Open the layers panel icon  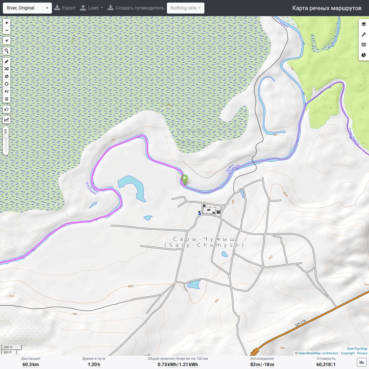tap(364, 24)
